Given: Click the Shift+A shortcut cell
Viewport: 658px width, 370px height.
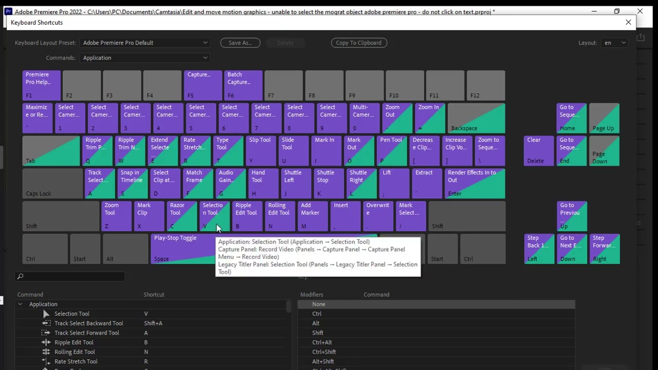Looking at the screenshot, I should point(153,323).
